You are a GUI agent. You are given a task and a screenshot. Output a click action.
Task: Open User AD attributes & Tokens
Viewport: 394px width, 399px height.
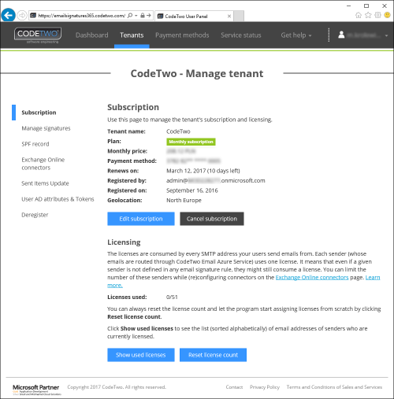pos(58,199)
